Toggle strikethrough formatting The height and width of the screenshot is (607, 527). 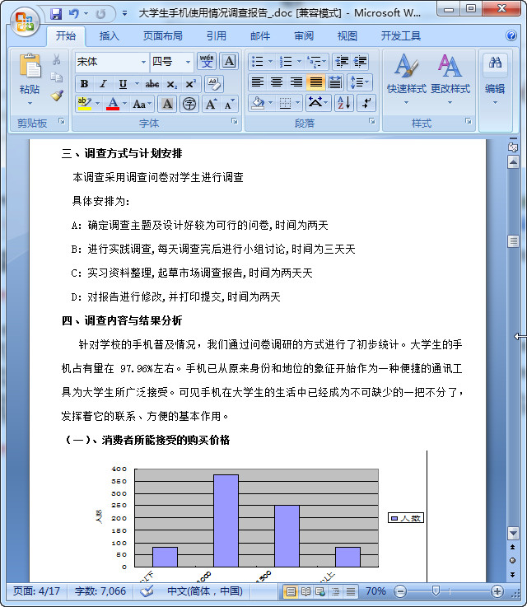click(152, 84)
